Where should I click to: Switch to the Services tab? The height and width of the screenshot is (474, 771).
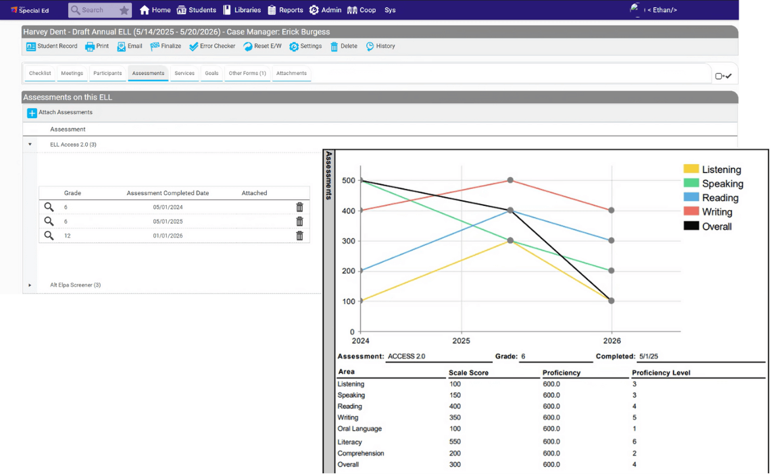click(184, 73)
